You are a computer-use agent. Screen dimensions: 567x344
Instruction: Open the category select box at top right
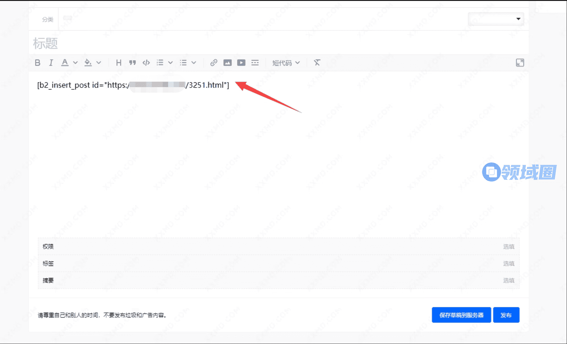coord(496,19)
